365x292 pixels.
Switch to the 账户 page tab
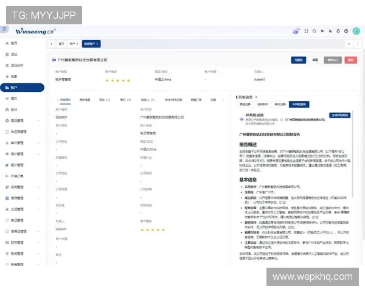click(x=74, y=44)
